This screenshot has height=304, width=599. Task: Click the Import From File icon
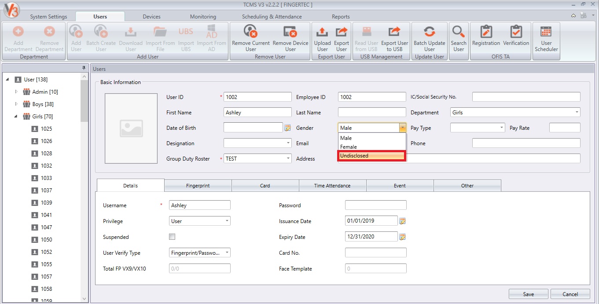pyautogui.click(x=160, y=32)
